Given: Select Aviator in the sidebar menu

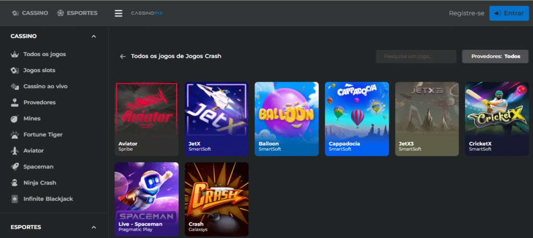Looking at the screenshot, I should (33, 151).
